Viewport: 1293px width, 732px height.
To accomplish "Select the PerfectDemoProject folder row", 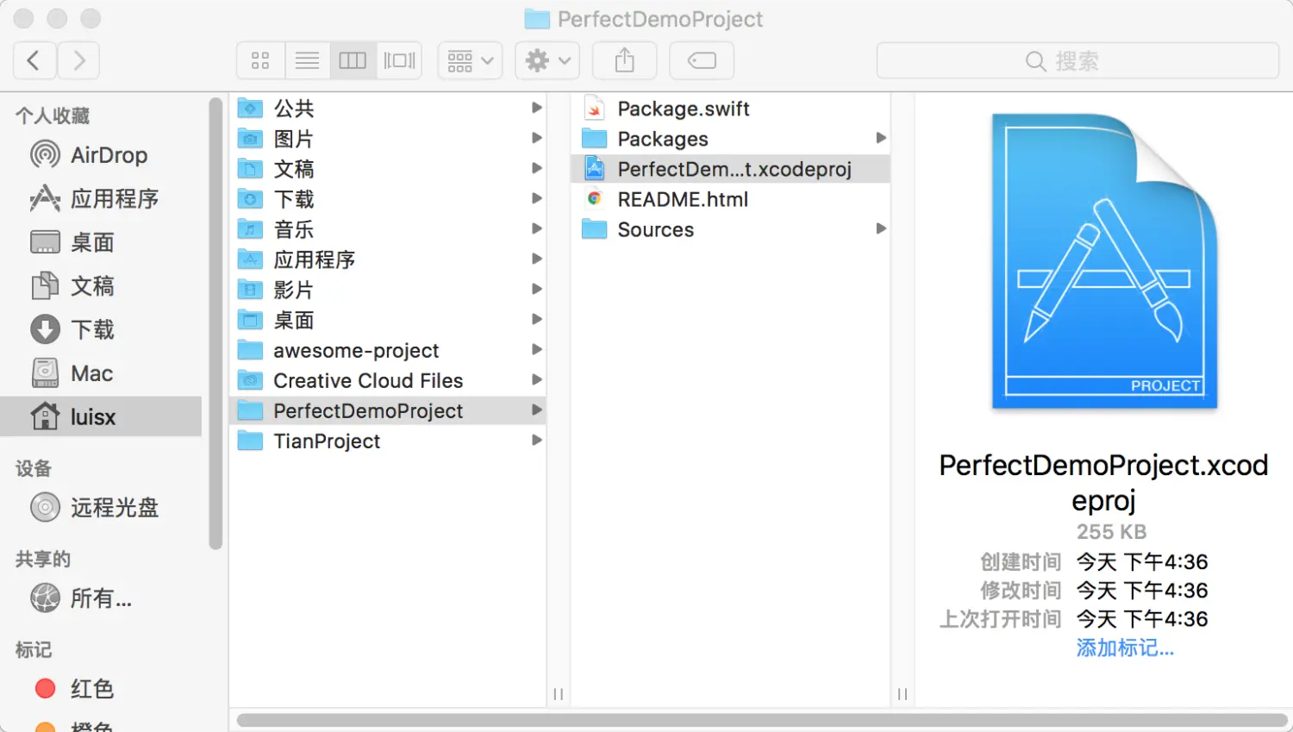I will point(388,410).
